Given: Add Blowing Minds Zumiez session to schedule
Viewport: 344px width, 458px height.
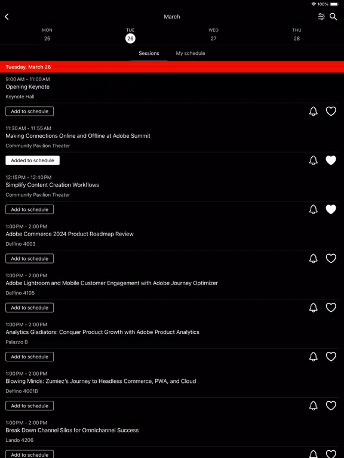Looking at the screenshot, I should (x=29, y=406).
